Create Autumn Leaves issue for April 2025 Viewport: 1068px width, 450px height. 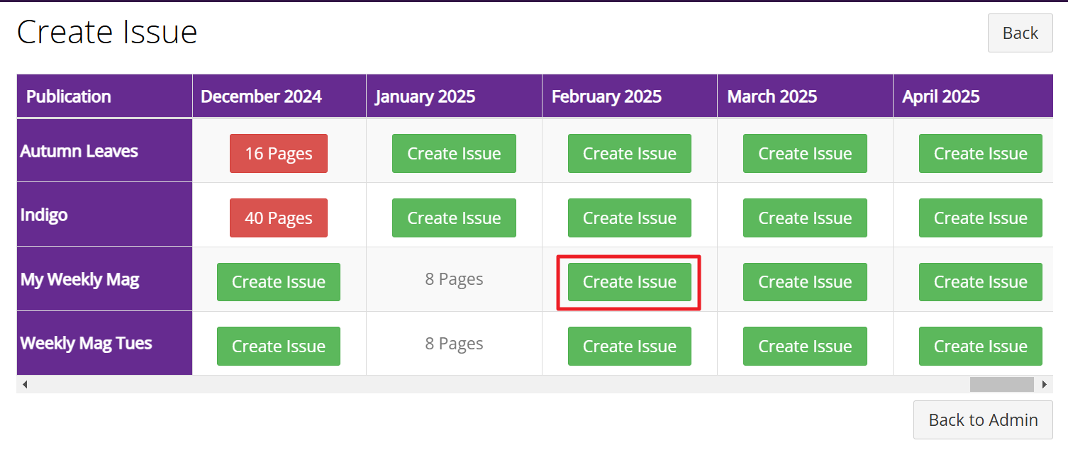pyautogui.click(x=981, y=154)
